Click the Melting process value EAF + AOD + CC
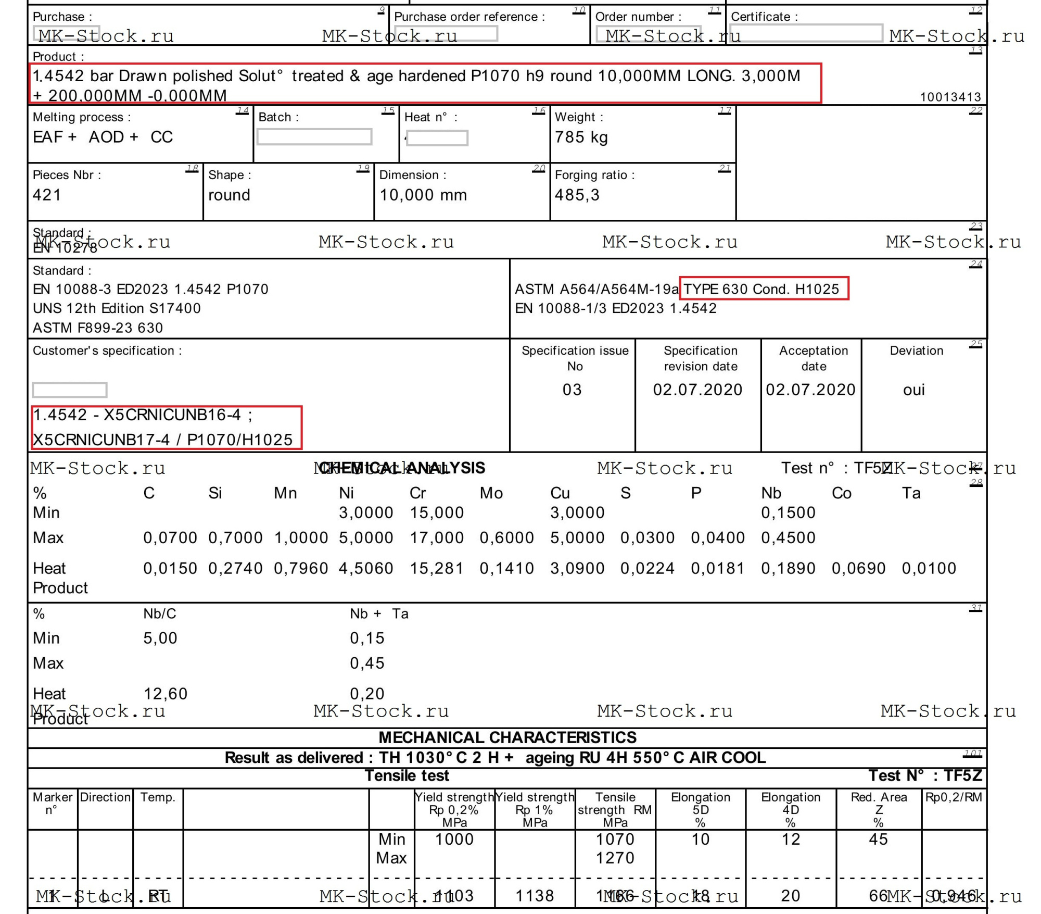 (x=103, y=137)
